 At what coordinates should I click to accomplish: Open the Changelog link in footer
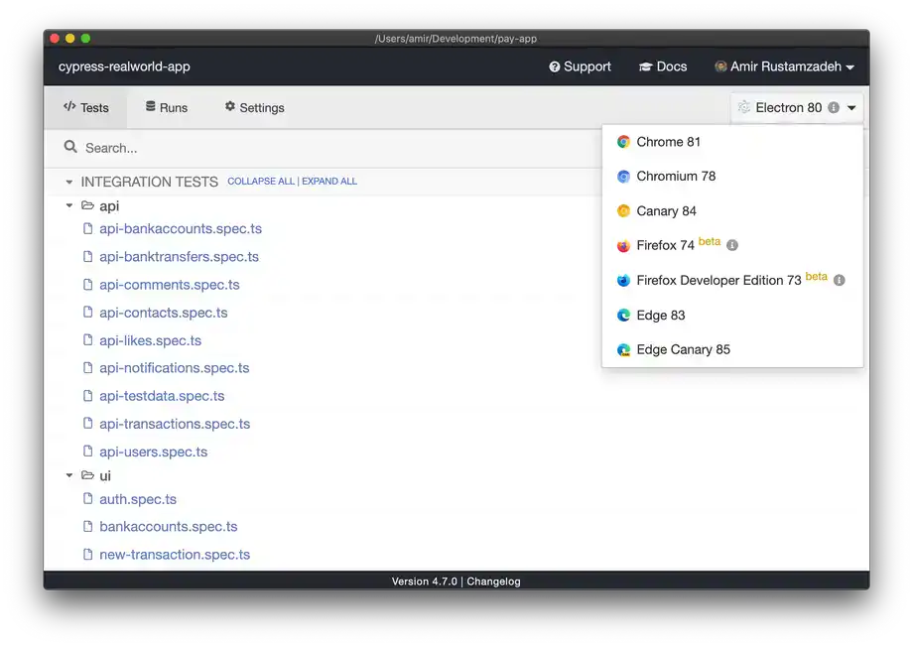tap(493, 582)
